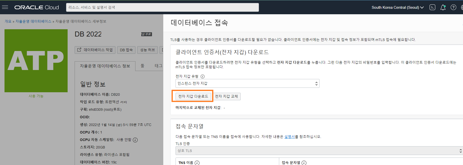Click the DB 접속 button
The height and width of the screenshot is (165, 463).
[x=126, y=50]
